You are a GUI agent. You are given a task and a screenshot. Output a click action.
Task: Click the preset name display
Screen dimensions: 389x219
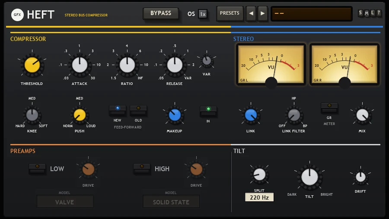click(x=312, y=14)
